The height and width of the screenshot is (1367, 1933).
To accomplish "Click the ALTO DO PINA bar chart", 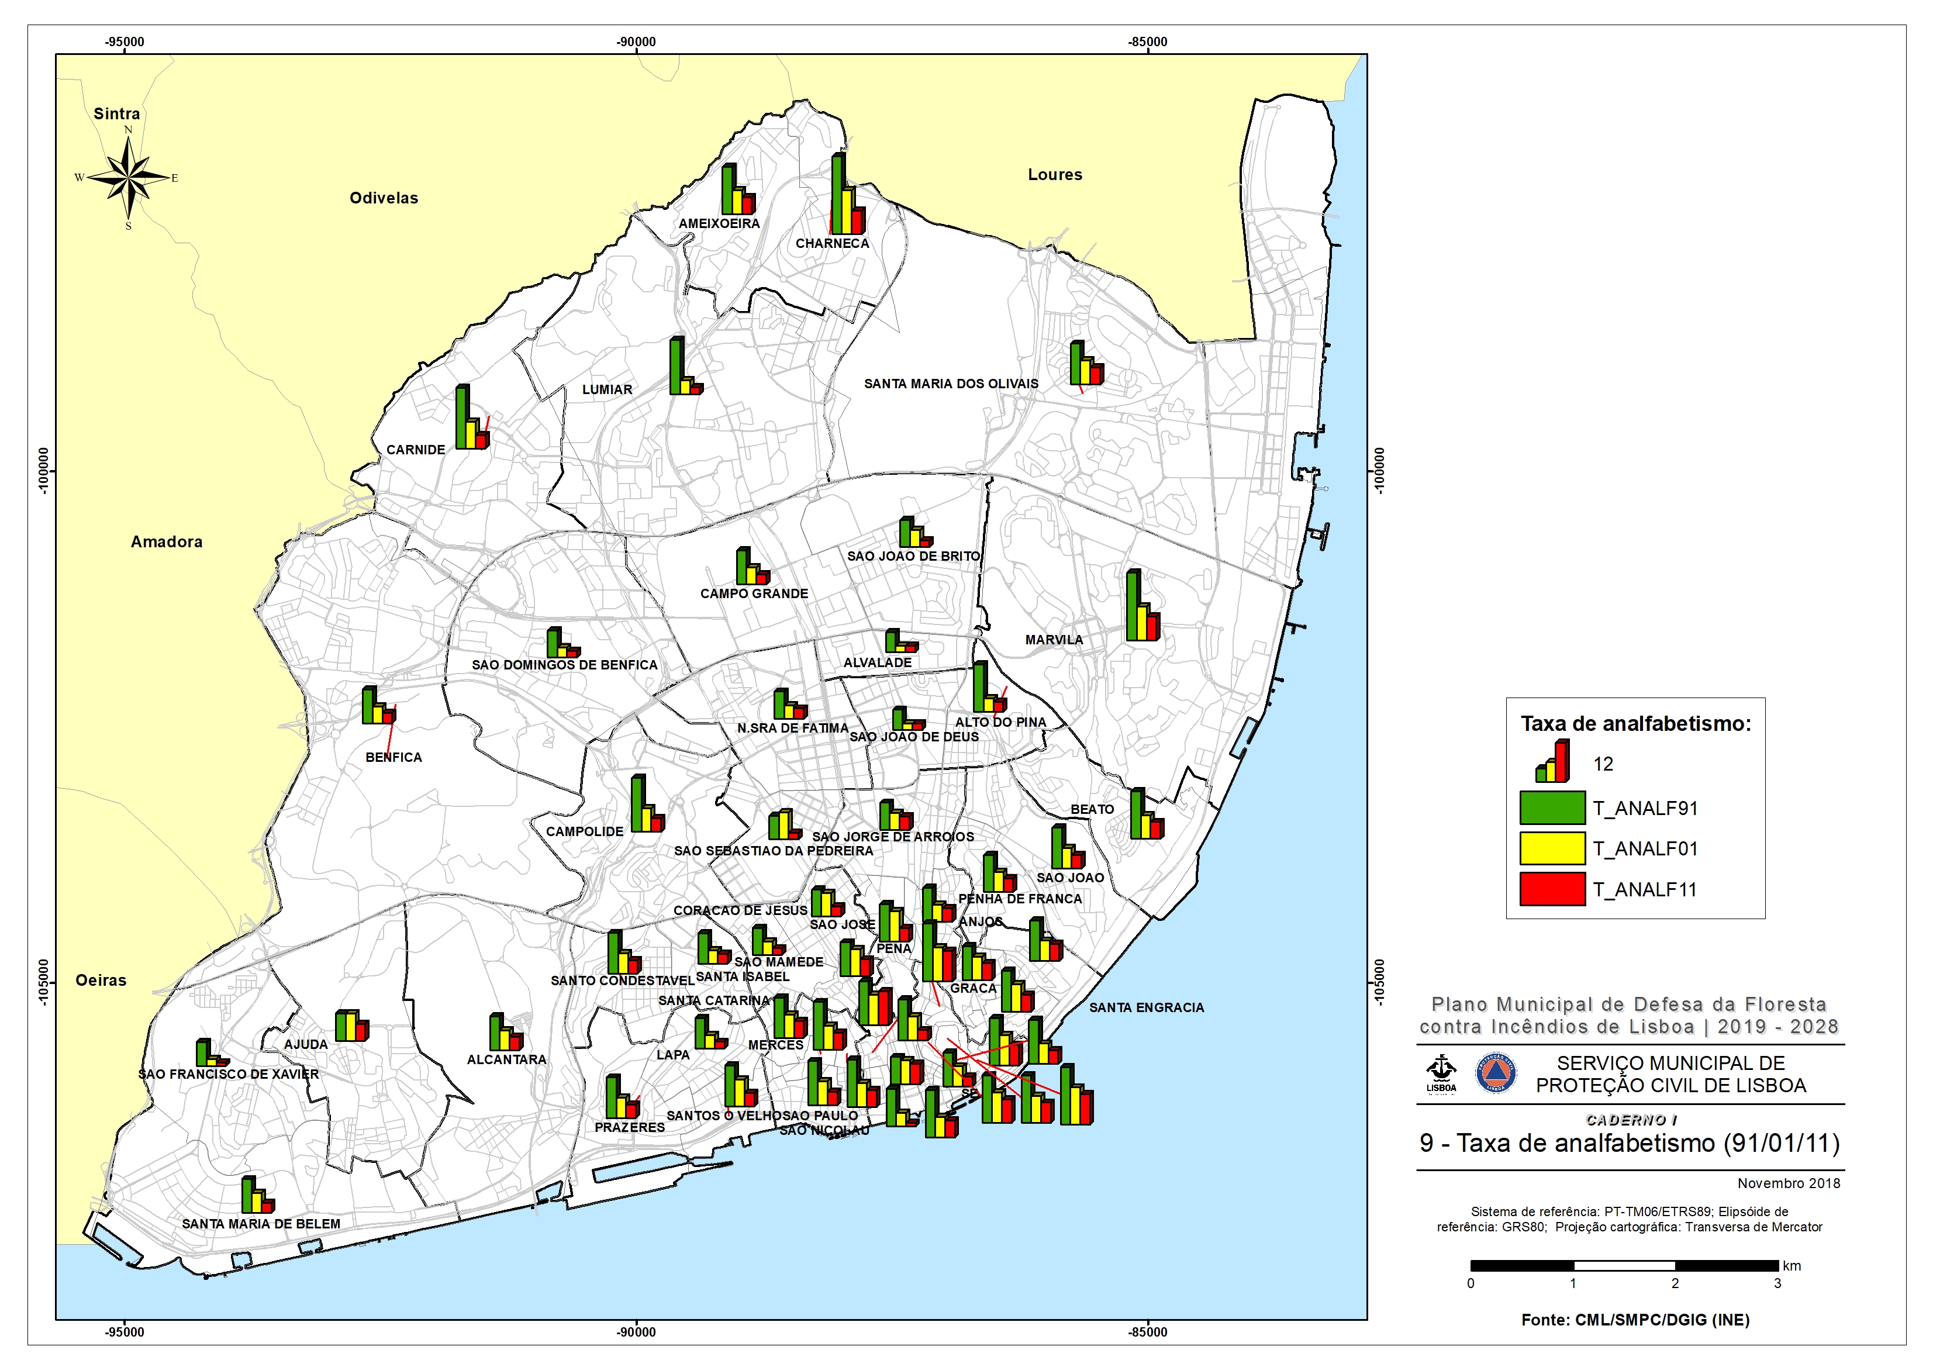I will (x=990, y=687).
